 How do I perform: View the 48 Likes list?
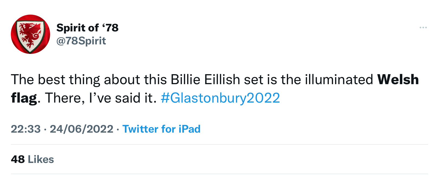point(33,159)
